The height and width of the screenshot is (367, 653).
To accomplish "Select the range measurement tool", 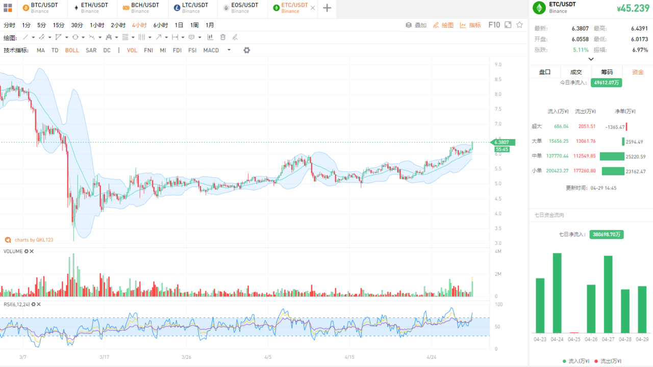I will click(x=175, y=37).
